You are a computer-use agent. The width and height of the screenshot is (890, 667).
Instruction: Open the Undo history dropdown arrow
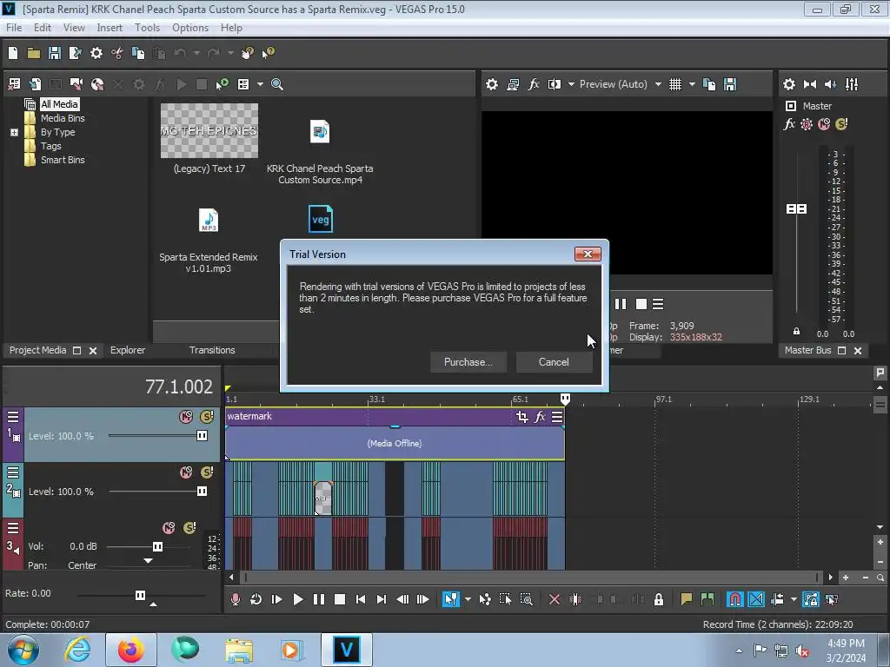pos(196,53)
